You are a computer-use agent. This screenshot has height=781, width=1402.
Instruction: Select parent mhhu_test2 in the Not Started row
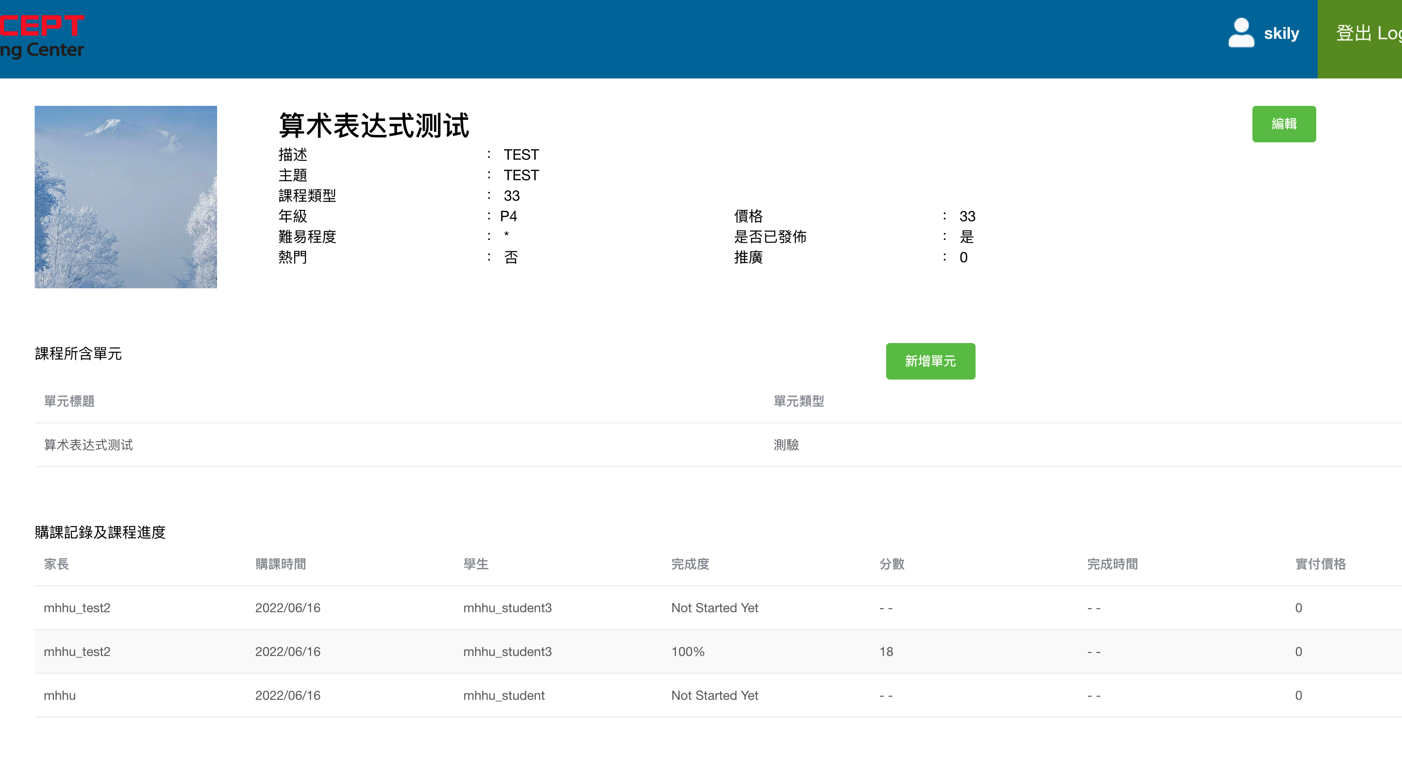(77, 608)
